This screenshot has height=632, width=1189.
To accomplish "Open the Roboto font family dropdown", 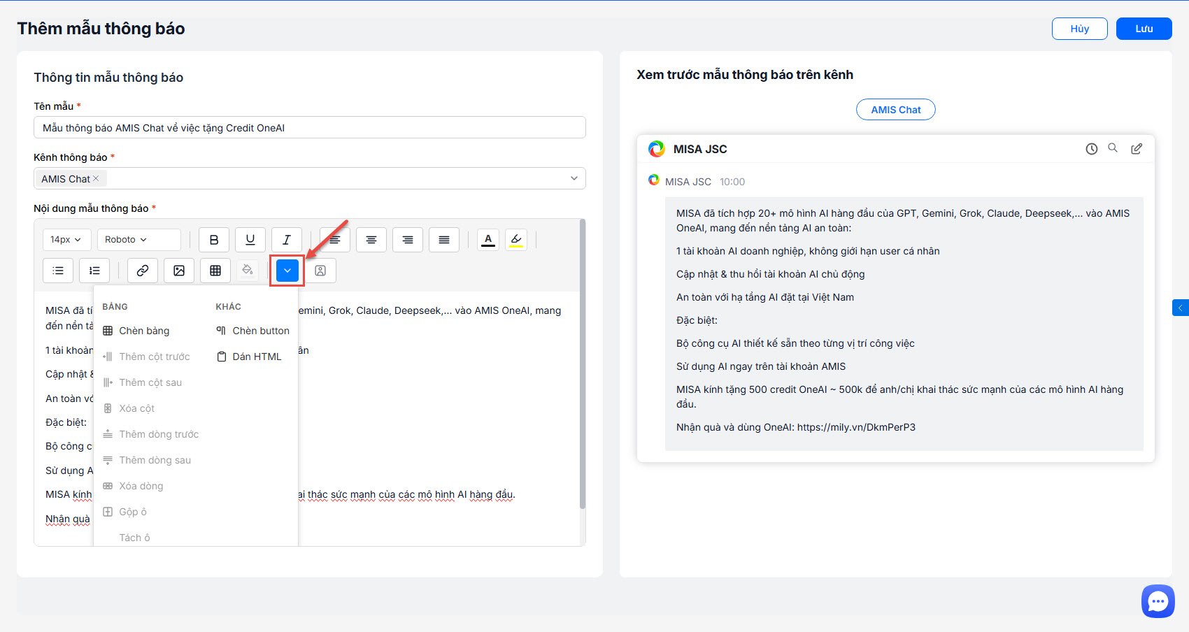I will [139, 240].
